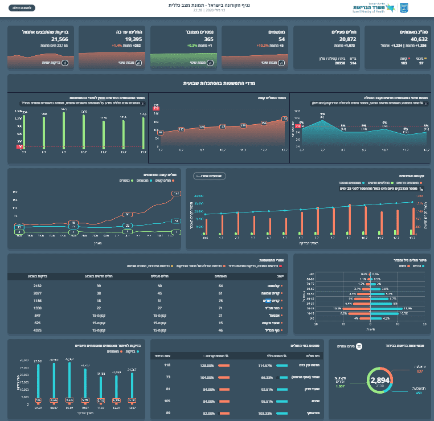Click the 128.00% corona occupancy bar
This screenshot has height=421, width=434.
(224, 366)
